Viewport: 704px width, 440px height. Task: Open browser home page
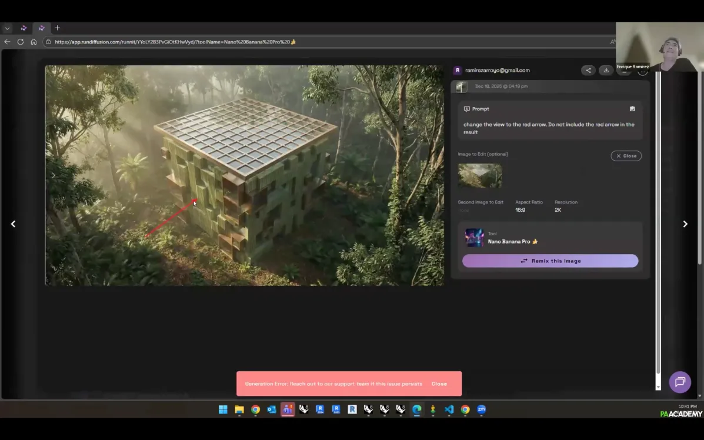coord(34,42)
